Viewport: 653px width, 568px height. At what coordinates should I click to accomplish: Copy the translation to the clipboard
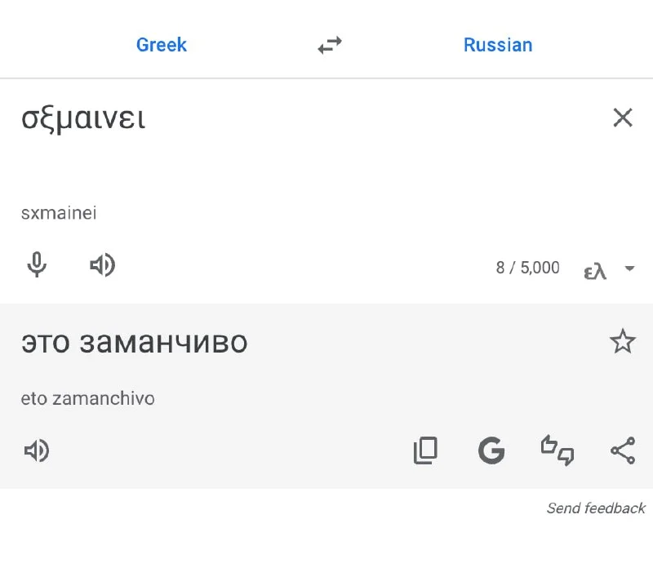425,450
